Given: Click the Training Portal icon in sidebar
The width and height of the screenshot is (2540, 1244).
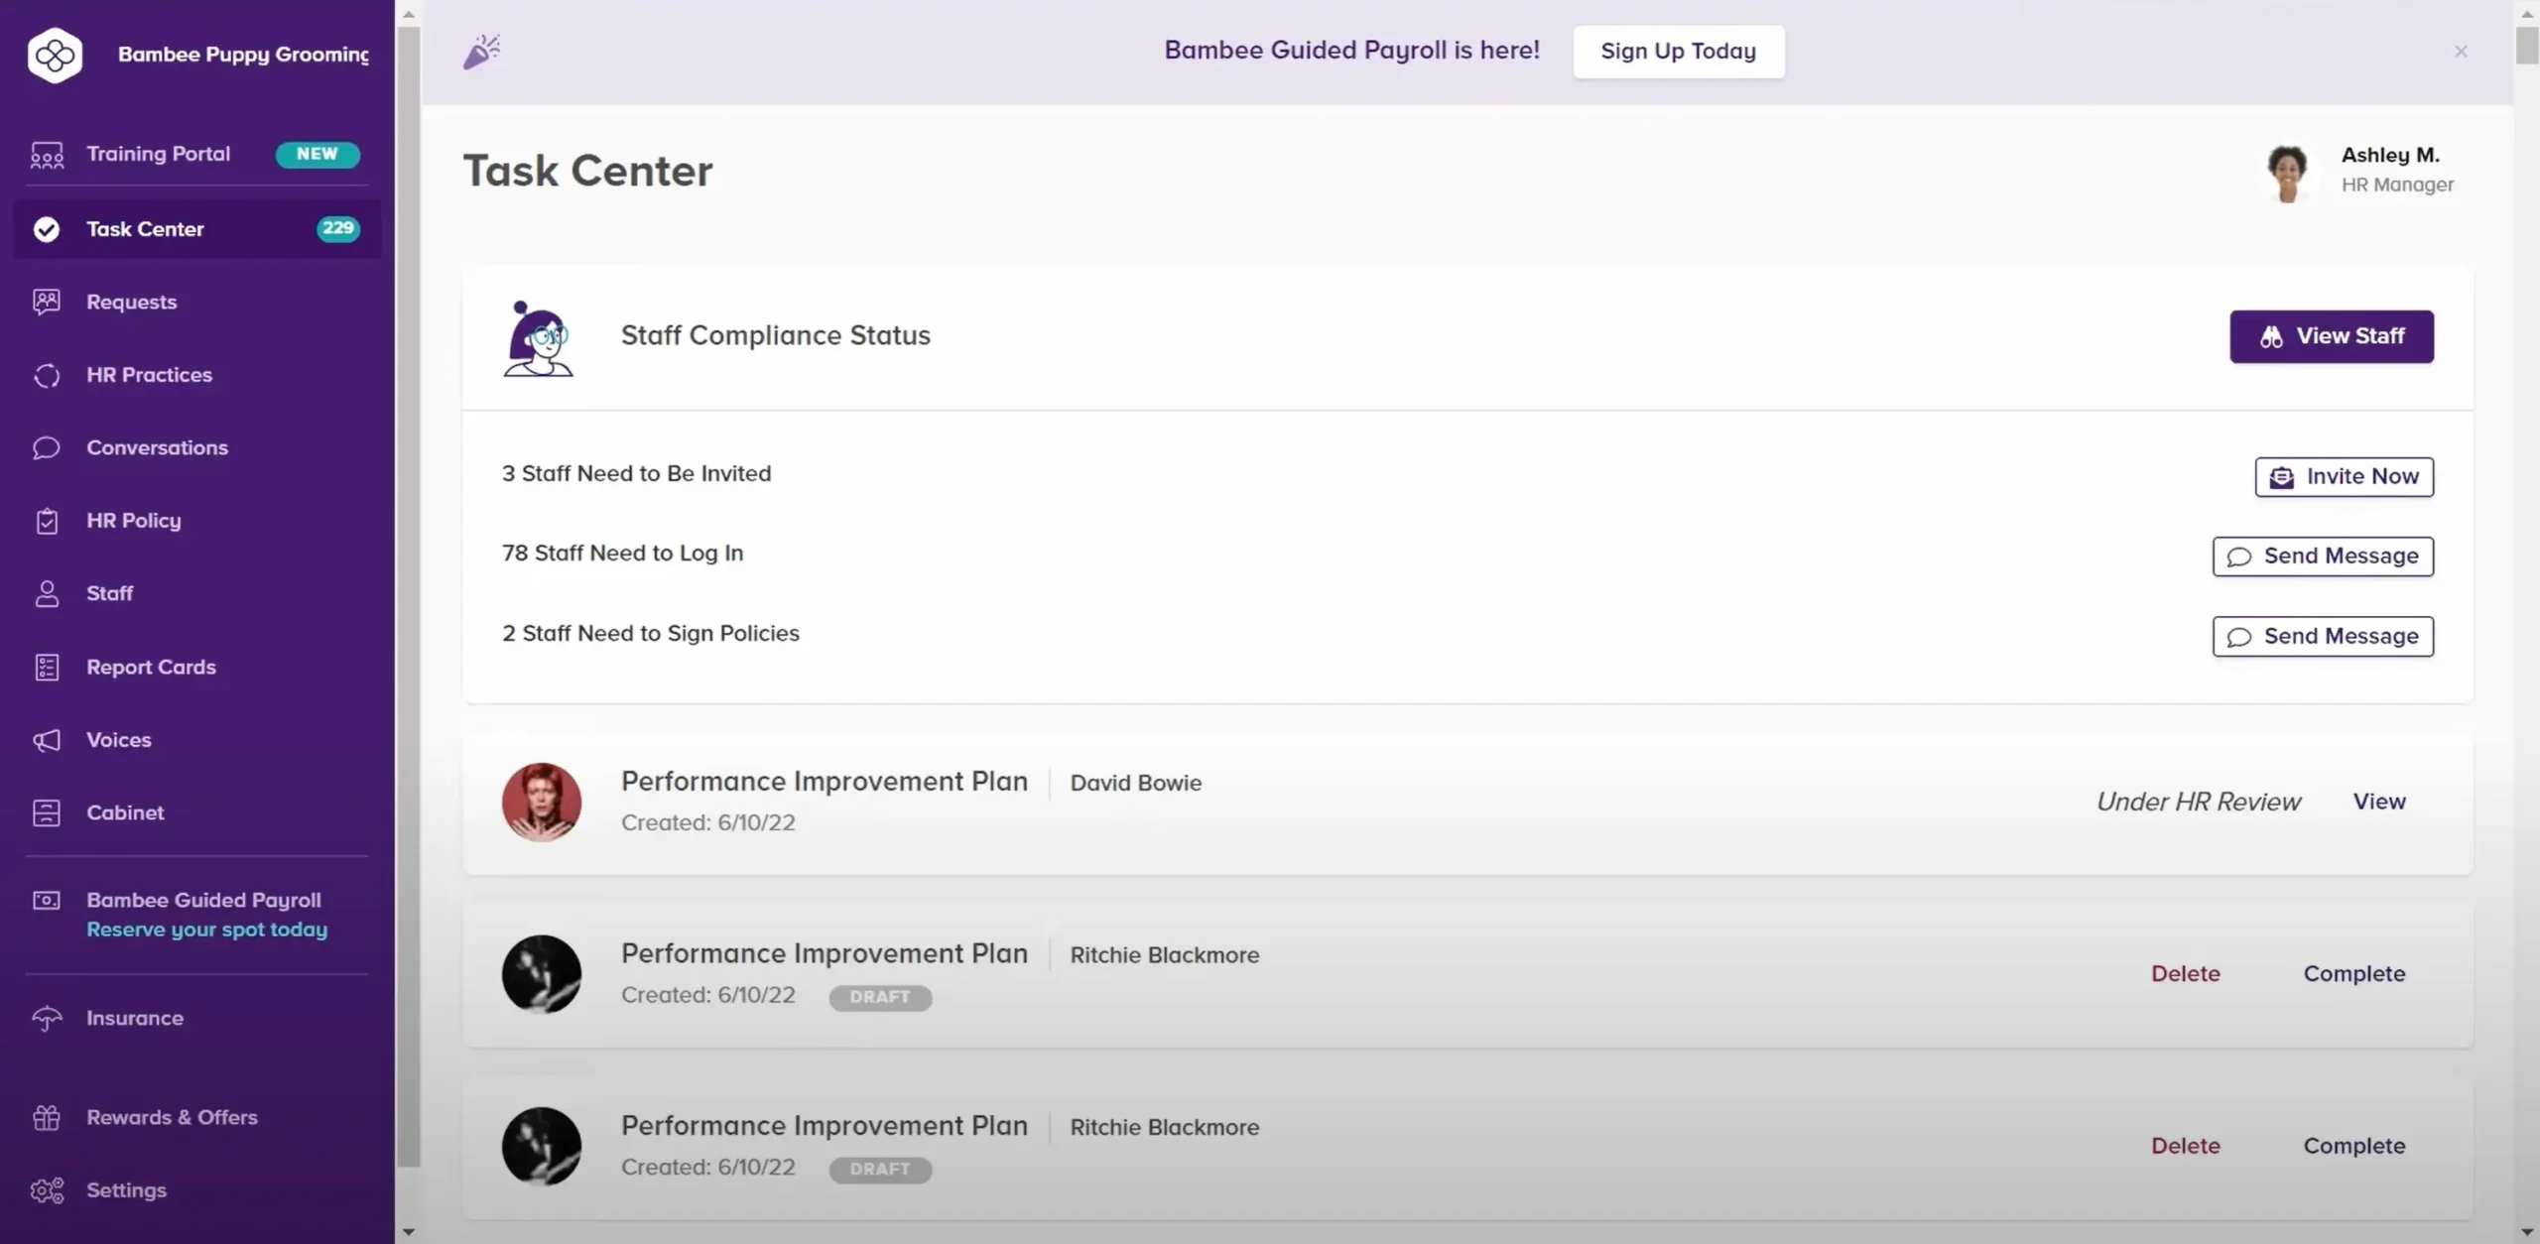Looking at the screenshot, I should click(x=46, y=152).
